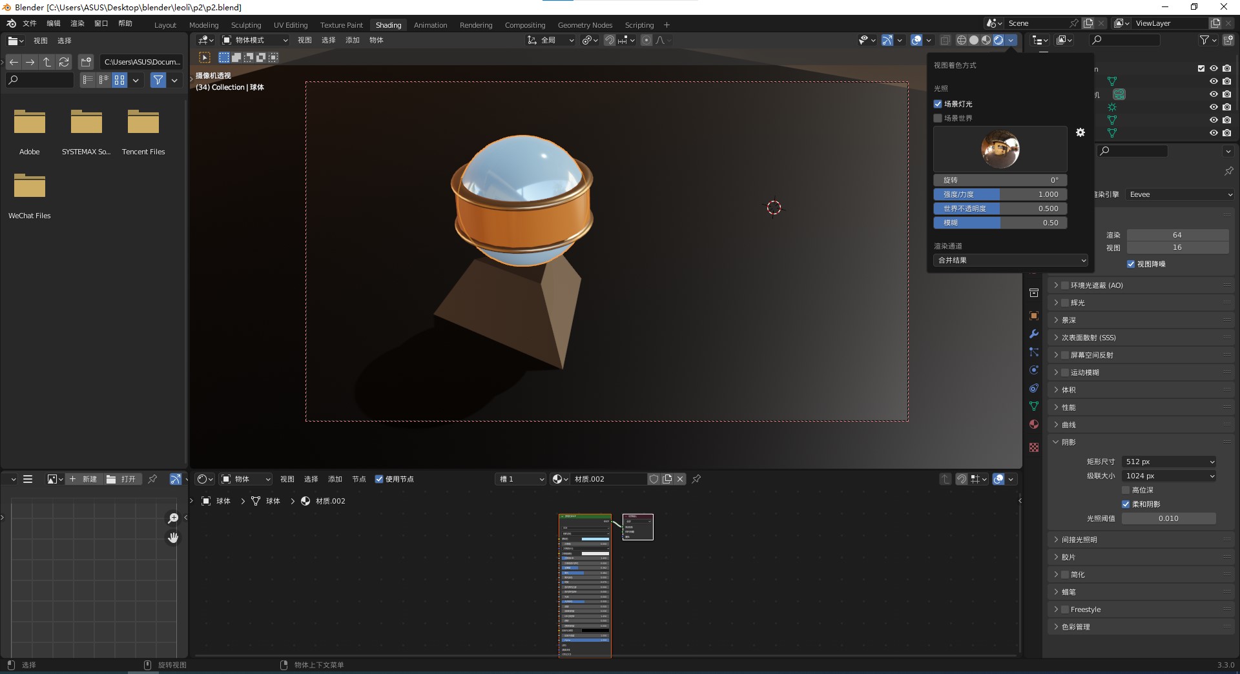Open the 渲染通道 合并结果 dropdown
1240x674 pixels.
click(1011, 260)
